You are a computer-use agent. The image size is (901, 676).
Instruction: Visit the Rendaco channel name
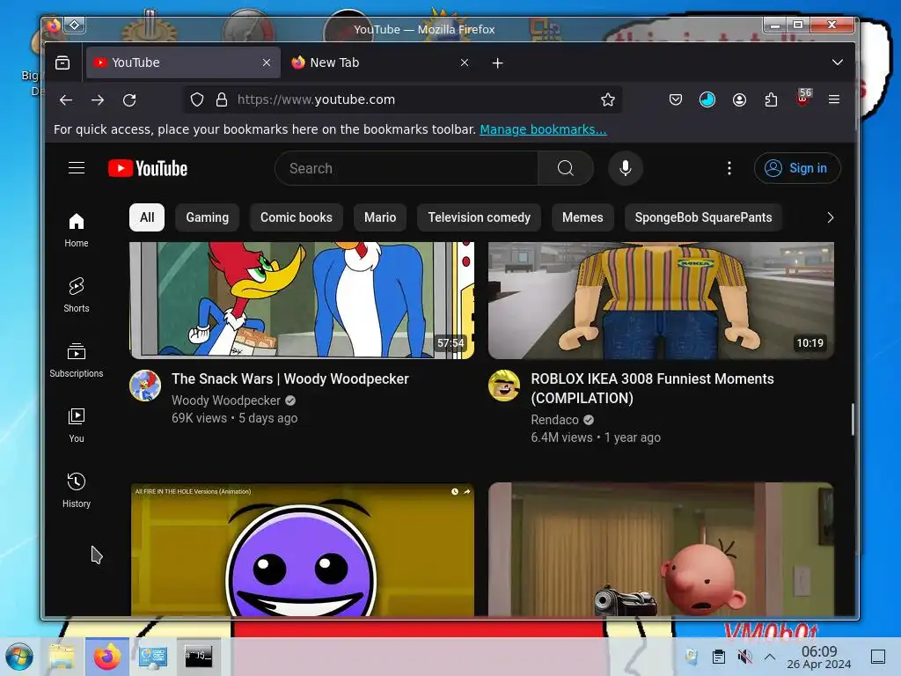554,420
